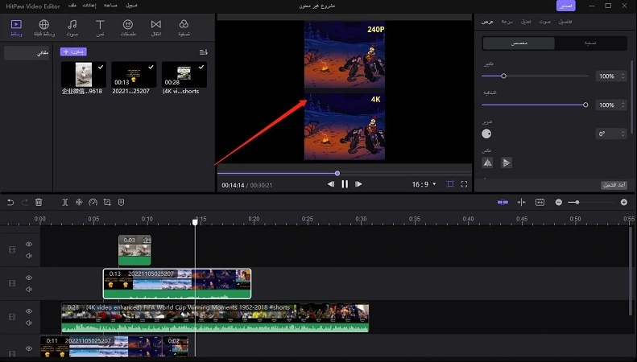This screenshot has width=637, height=362.
Task: Click the purple Export button in title bar
Action: [x=566, y=6]
